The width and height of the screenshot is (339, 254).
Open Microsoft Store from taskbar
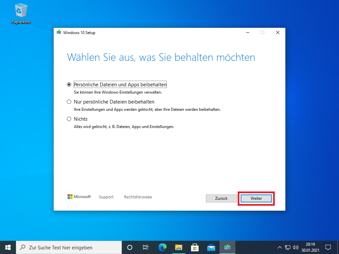click(195, 247)
